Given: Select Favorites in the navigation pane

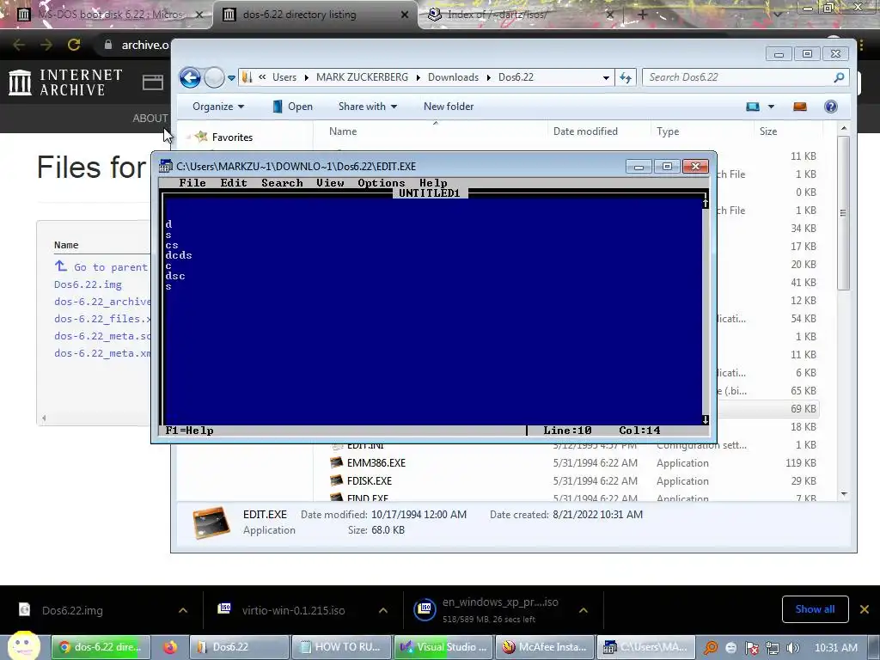Looking at the screenshot, I should coord(232,137).
